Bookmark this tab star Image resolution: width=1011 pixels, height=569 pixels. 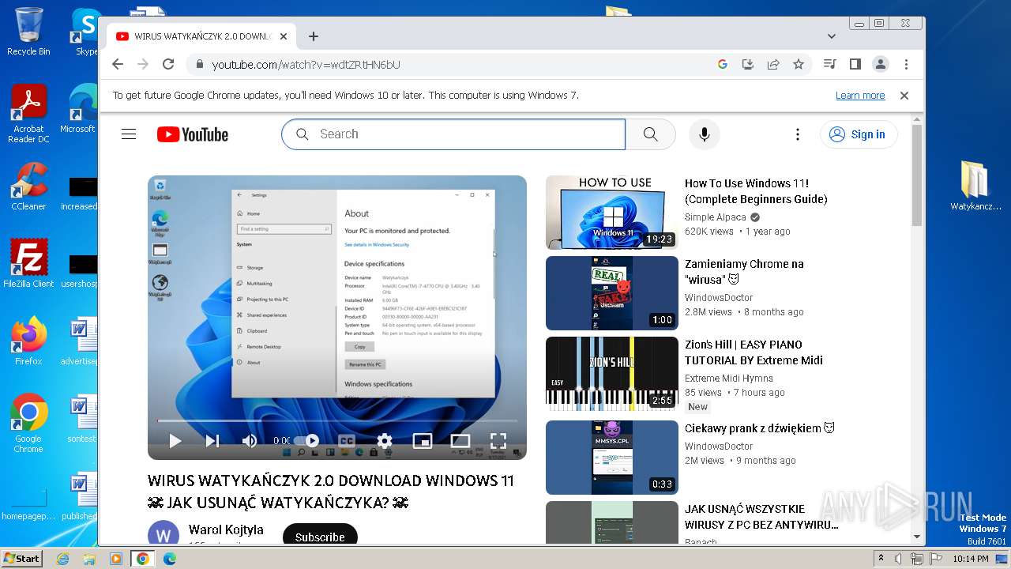[x=799, y=64]
